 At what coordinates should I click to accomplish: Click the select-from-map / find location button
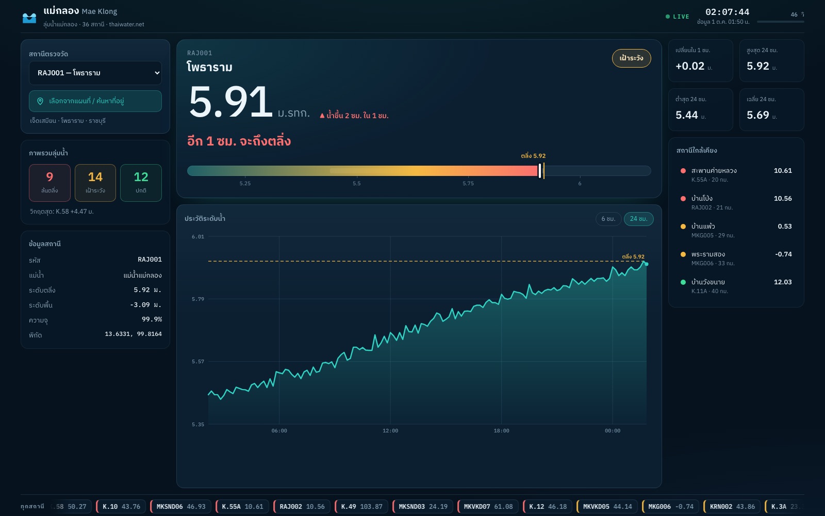point(95,101)
